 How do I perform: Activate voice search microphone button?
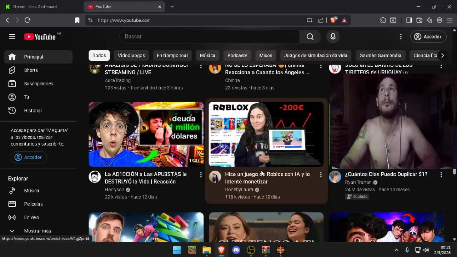(x=333, y=37)
